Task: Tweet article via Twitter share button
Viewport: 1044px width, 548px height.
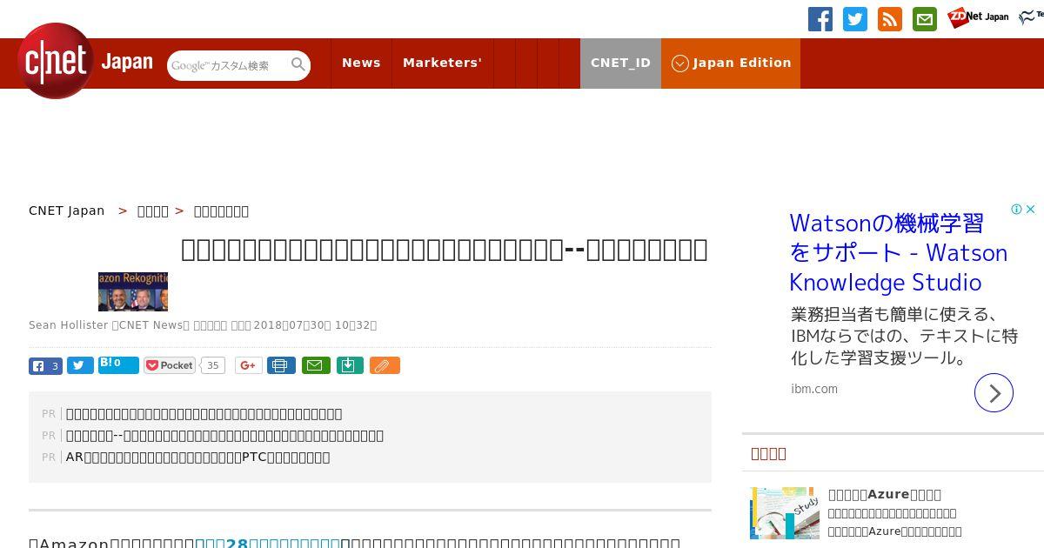Action: tap(80, 365)
